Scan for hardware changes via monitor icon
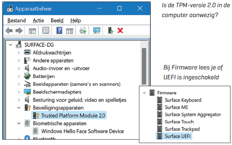Viewport: 232px width, 145px height. [96, 31]
